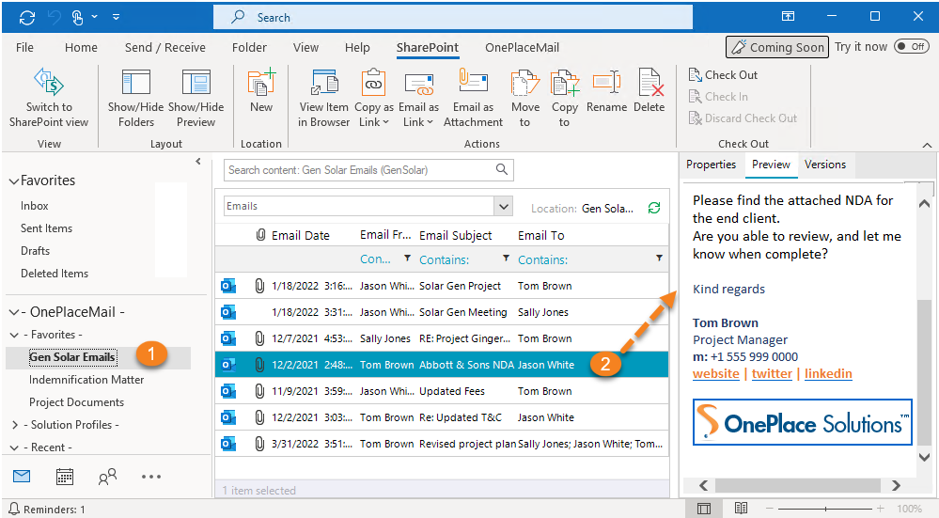The height and width of the screenshot is (518, 939).
Task: Click the attachment column header icon
Action: point(260,235)
